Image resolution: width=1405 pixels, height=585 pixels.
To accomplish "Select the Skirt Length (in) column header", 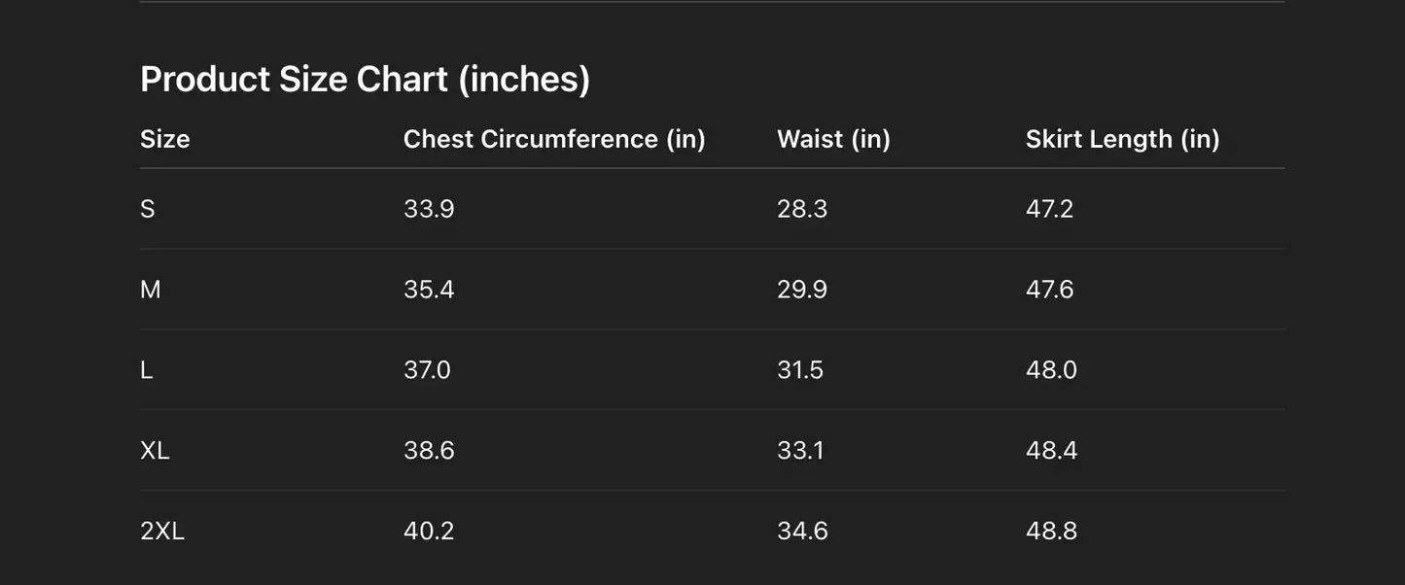I will pyautogui.click(x=1122, y=139).
